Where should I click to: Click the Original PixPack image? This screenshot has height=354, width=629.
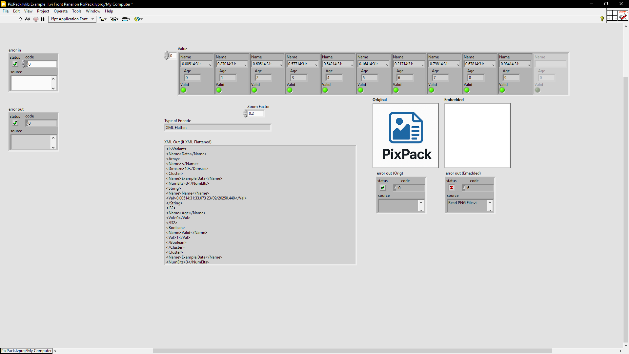[x=406, y=136]
